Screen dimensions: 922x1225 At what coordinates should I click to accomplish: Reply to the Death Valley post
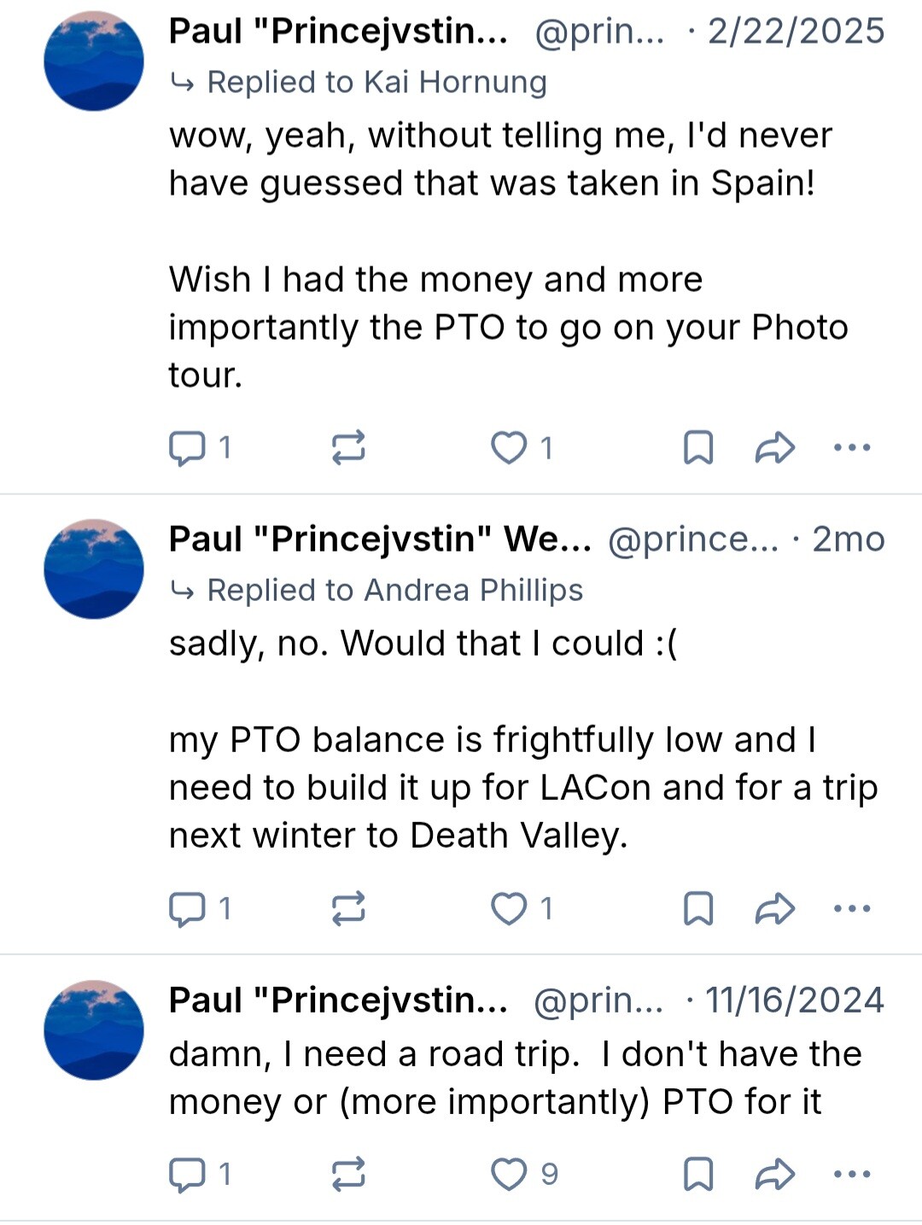point(187,908)
